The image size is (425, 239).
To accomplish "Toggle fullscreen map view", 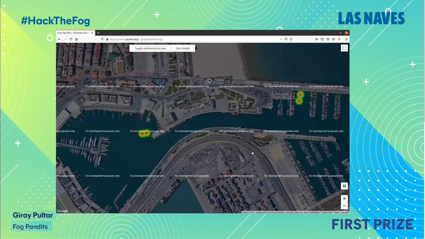I will pos(344,48).
